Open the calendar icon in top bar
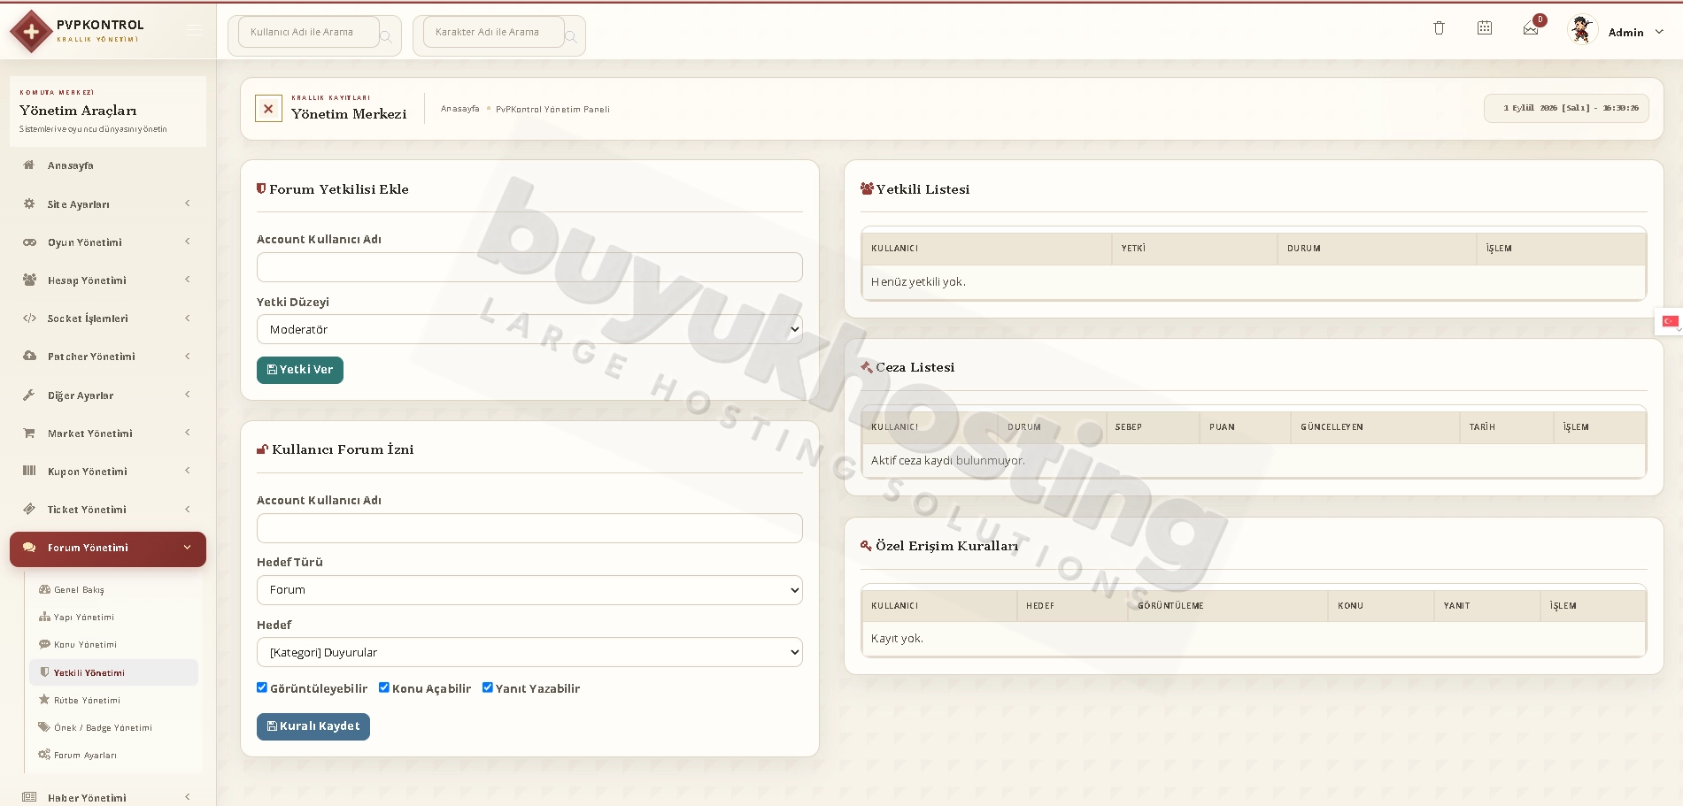 [x=1485, y=28]
